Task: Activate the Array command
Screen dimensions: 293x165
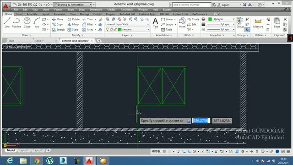Action: 88,29
